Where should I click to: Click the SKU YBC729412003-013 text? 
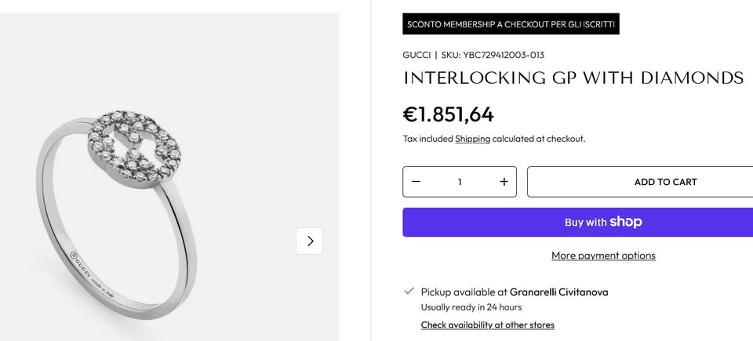point(493,55)
